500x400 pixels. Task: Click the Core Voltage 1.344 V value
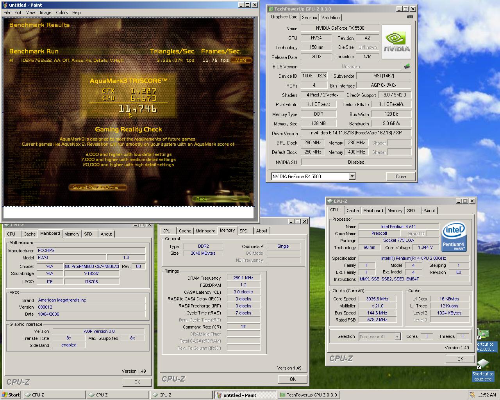425,247
